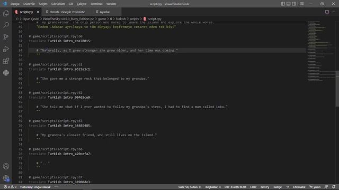339x190 pixels.
Task: Click Oyun Çeviri in the breadcrumb
Action: coord(31,19)
